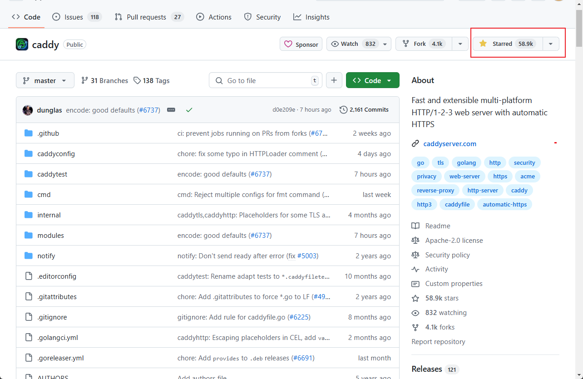The height and width of the screenshot is (379, 583).
Task: Open the .gitignore file
Action: pos(52,317)
